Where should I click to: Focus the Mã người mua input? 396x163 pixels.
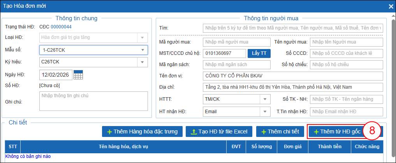(x=236, y=42)
